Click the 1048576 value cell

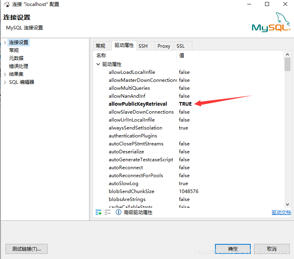click(x=188, y=191)
